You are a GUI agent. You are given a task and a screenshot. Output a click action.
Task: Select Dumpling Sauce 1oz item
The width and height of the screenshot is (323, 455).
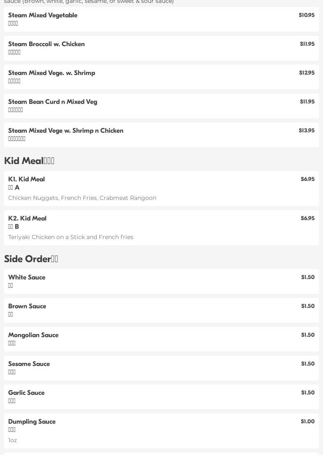coord(161,431)
